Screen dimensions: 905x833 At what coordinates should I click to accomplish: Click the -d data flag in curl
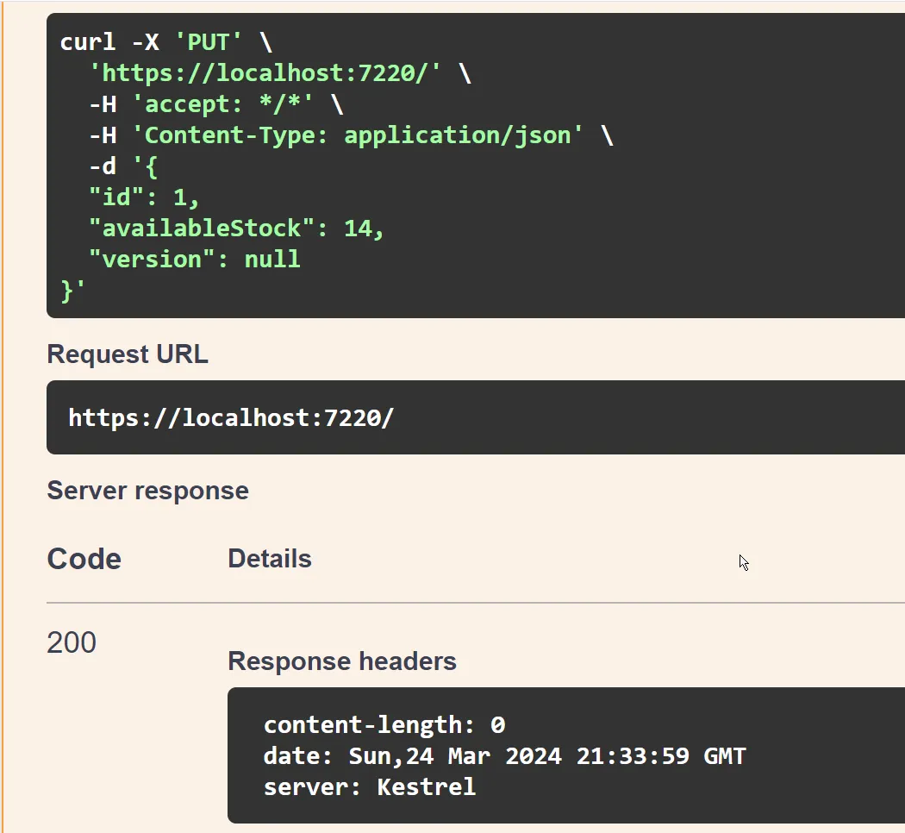pos(102,166)
